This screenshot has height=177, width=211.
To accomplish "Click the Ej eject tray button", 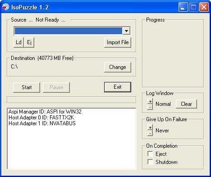I will (29, 42).
